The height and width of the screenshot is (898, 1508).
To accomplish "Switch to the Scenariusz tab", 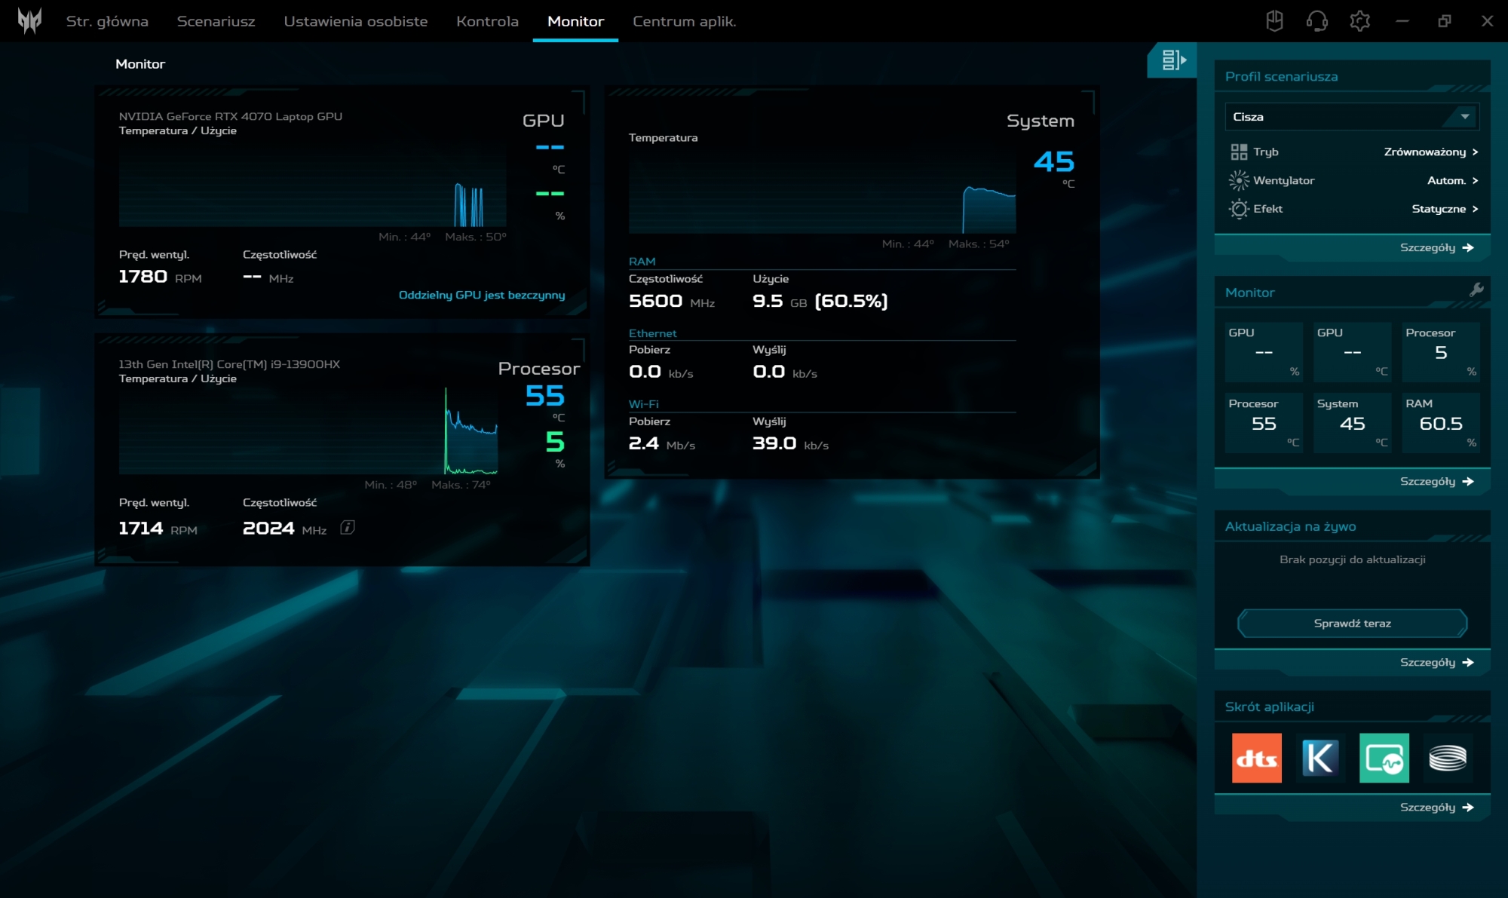I will (216, 21).
